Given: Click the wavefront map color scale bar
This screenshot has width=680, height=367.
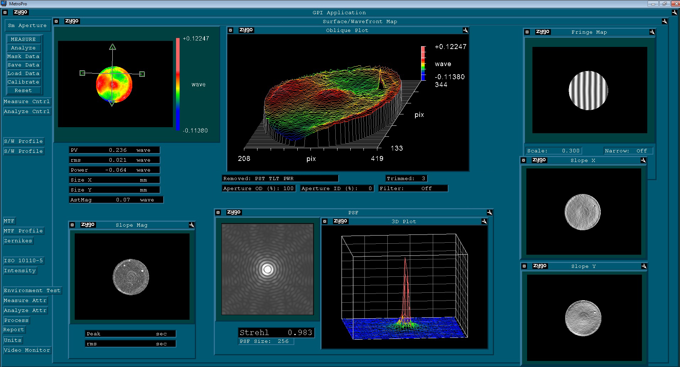Looking at the screenshot, I should [x=177, y=84].
